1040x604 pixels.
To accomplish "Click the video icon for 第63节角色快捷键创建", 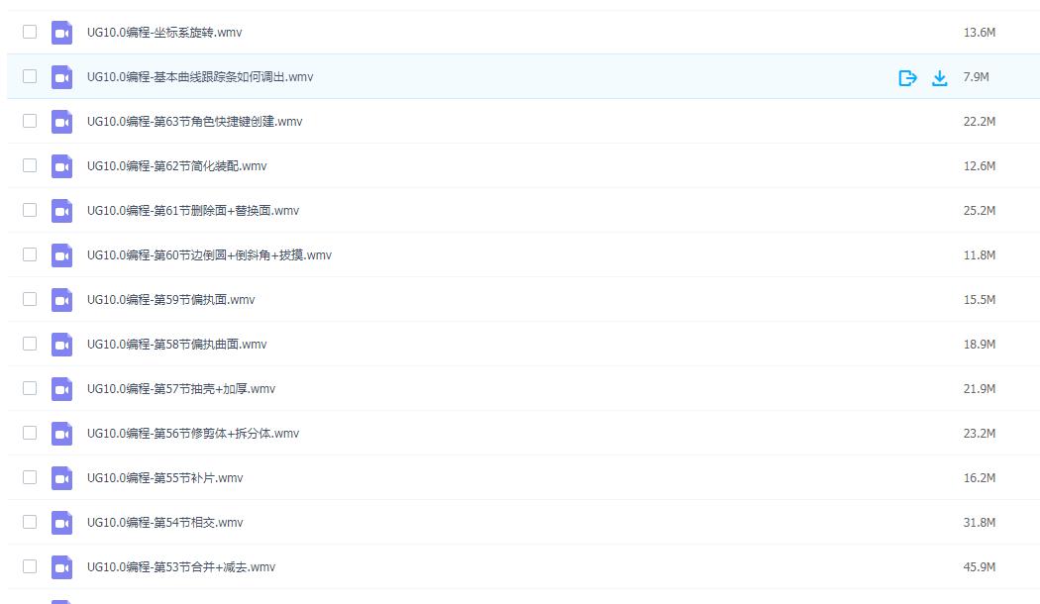I will pos(61,121).
